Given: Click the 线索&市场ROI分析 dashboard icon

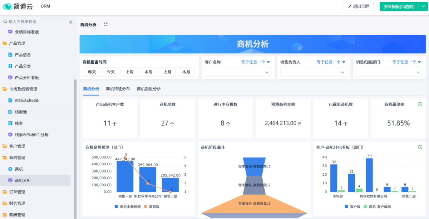Looking at the screenshot, I should (10, 135).
